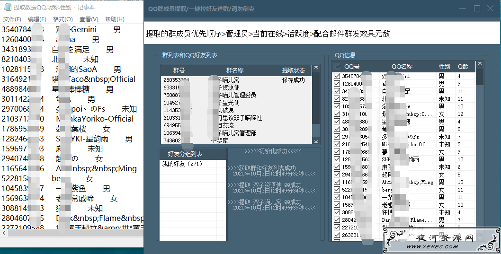501x254 pixels.
Task: Open the 编辑(E) menu in Notepad
Action: pos(37,19)
